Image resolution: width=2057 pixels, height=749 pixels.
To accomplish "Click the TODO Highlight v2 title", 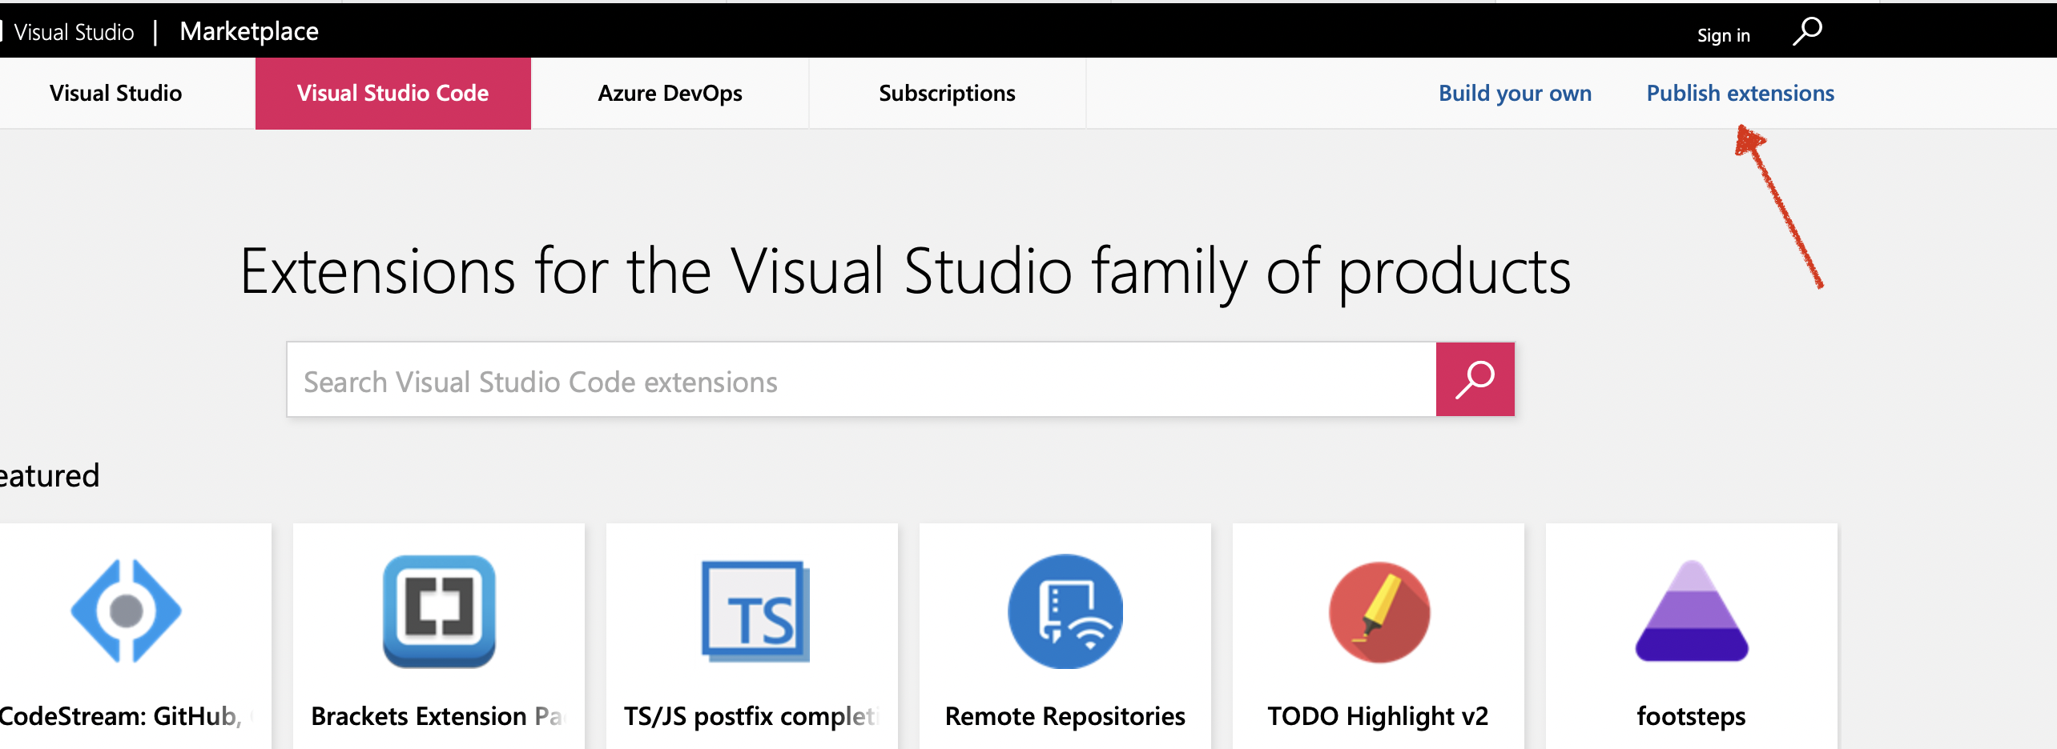I will [x=1378, y=715].
